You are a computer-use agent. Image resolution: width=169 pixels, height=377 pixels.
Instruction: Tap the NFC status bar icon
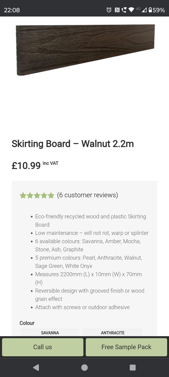tap(117, 10)
